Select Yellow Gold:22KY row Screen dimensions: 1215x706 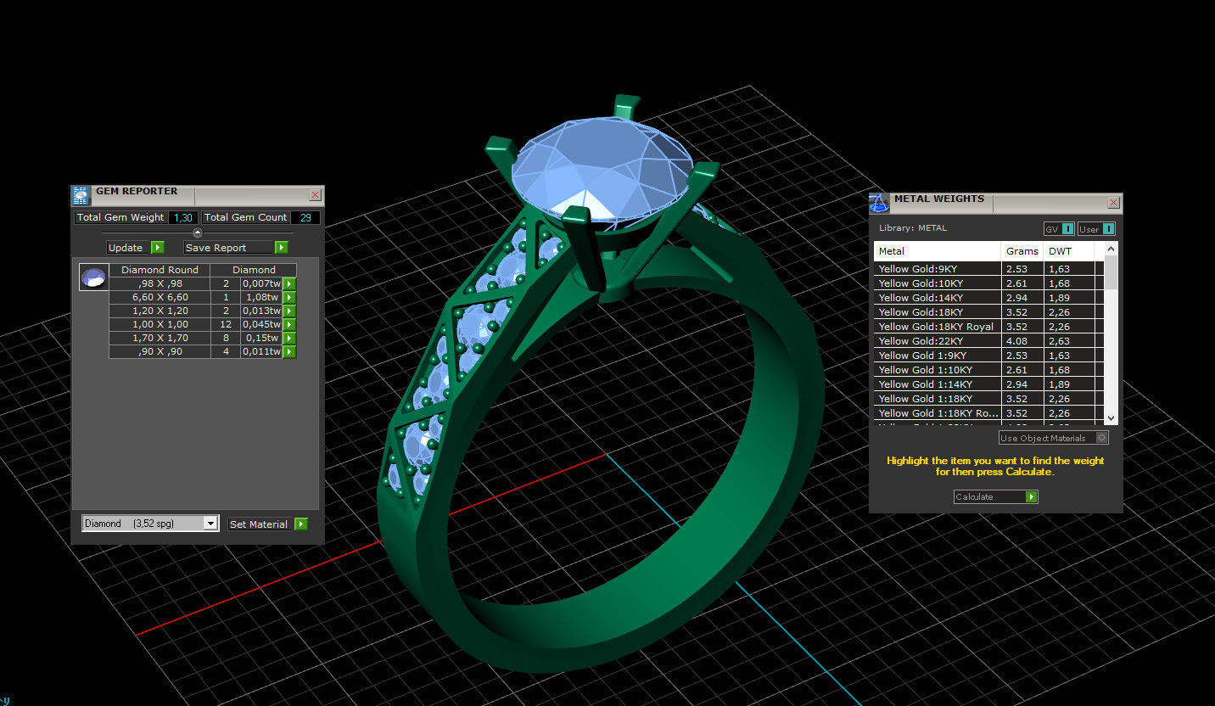click(989, 341)
